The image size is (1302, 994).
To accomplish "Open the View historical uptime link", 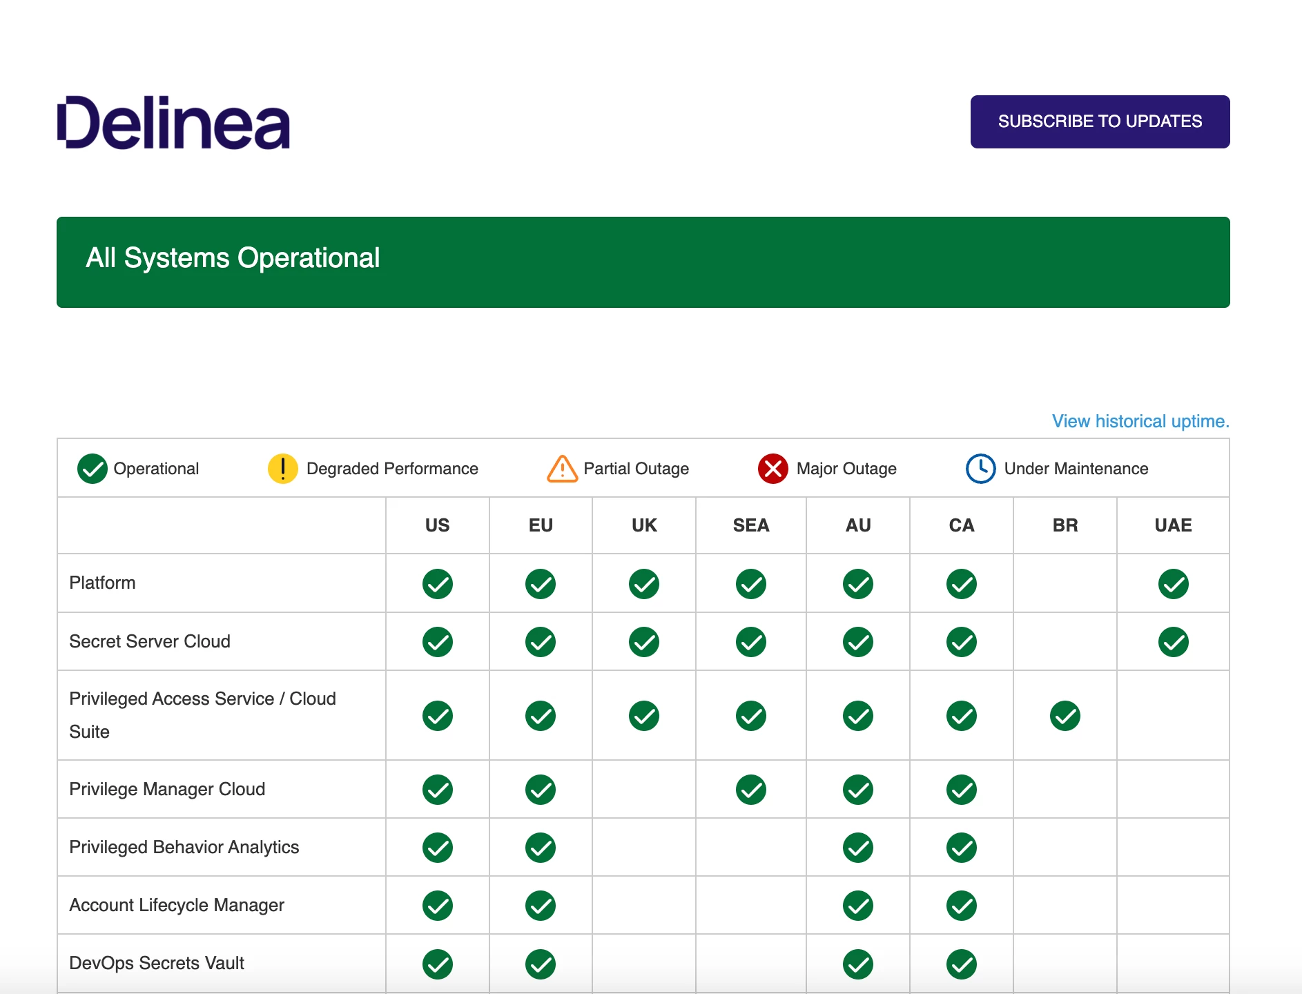I will pyautogui.click(x=1140, y=421).
